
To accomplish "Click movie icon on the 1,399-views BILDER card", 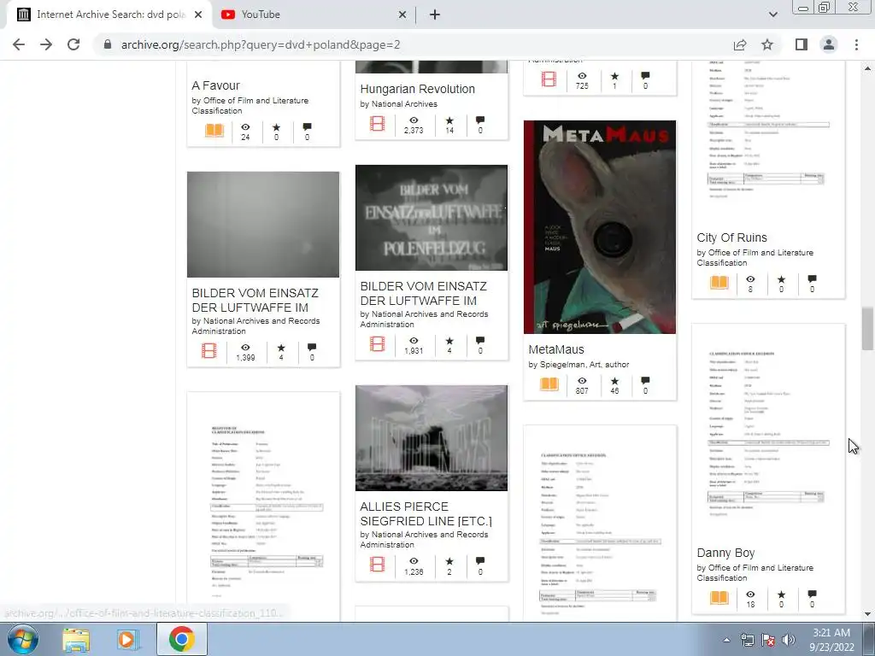I will point(209,350).
